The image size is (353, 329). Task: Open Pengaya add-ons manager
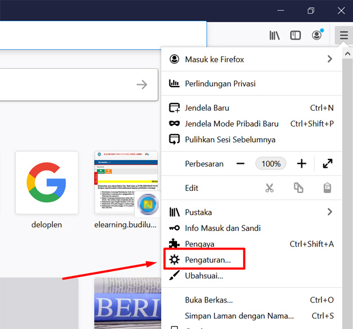[x=251, y=244]
